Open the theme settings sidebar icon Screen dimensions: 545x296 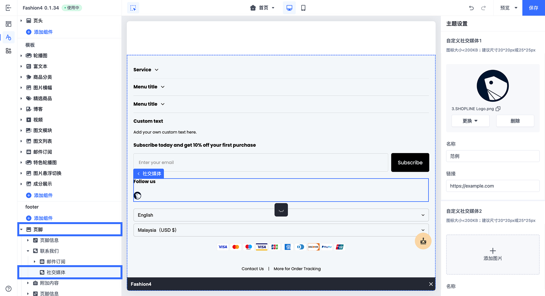[9, 38]
